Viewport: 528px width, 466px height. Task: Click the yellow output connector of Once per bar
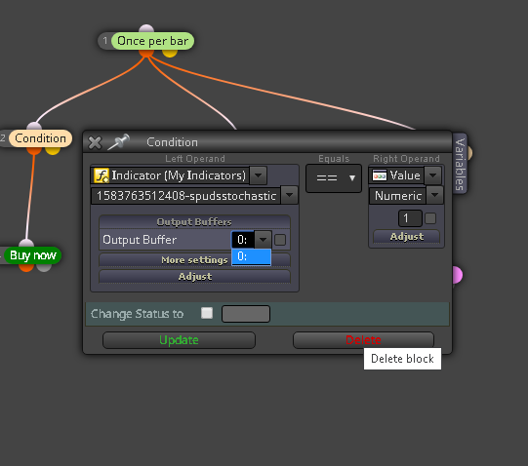point(170,54)
